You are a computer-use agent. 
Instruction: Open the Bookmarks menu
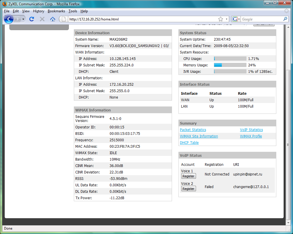click(x=56, y=11)
